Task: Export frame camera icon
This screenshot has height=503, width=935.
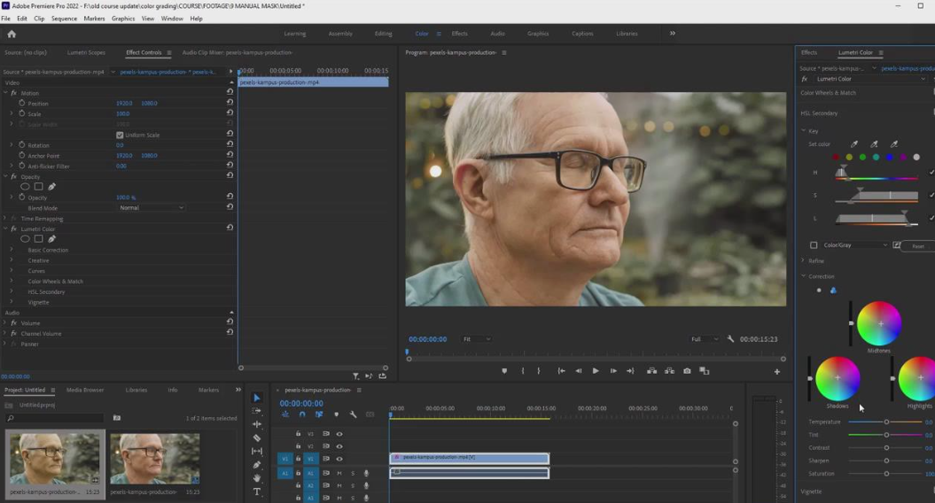Action: (x=687, y=371)
